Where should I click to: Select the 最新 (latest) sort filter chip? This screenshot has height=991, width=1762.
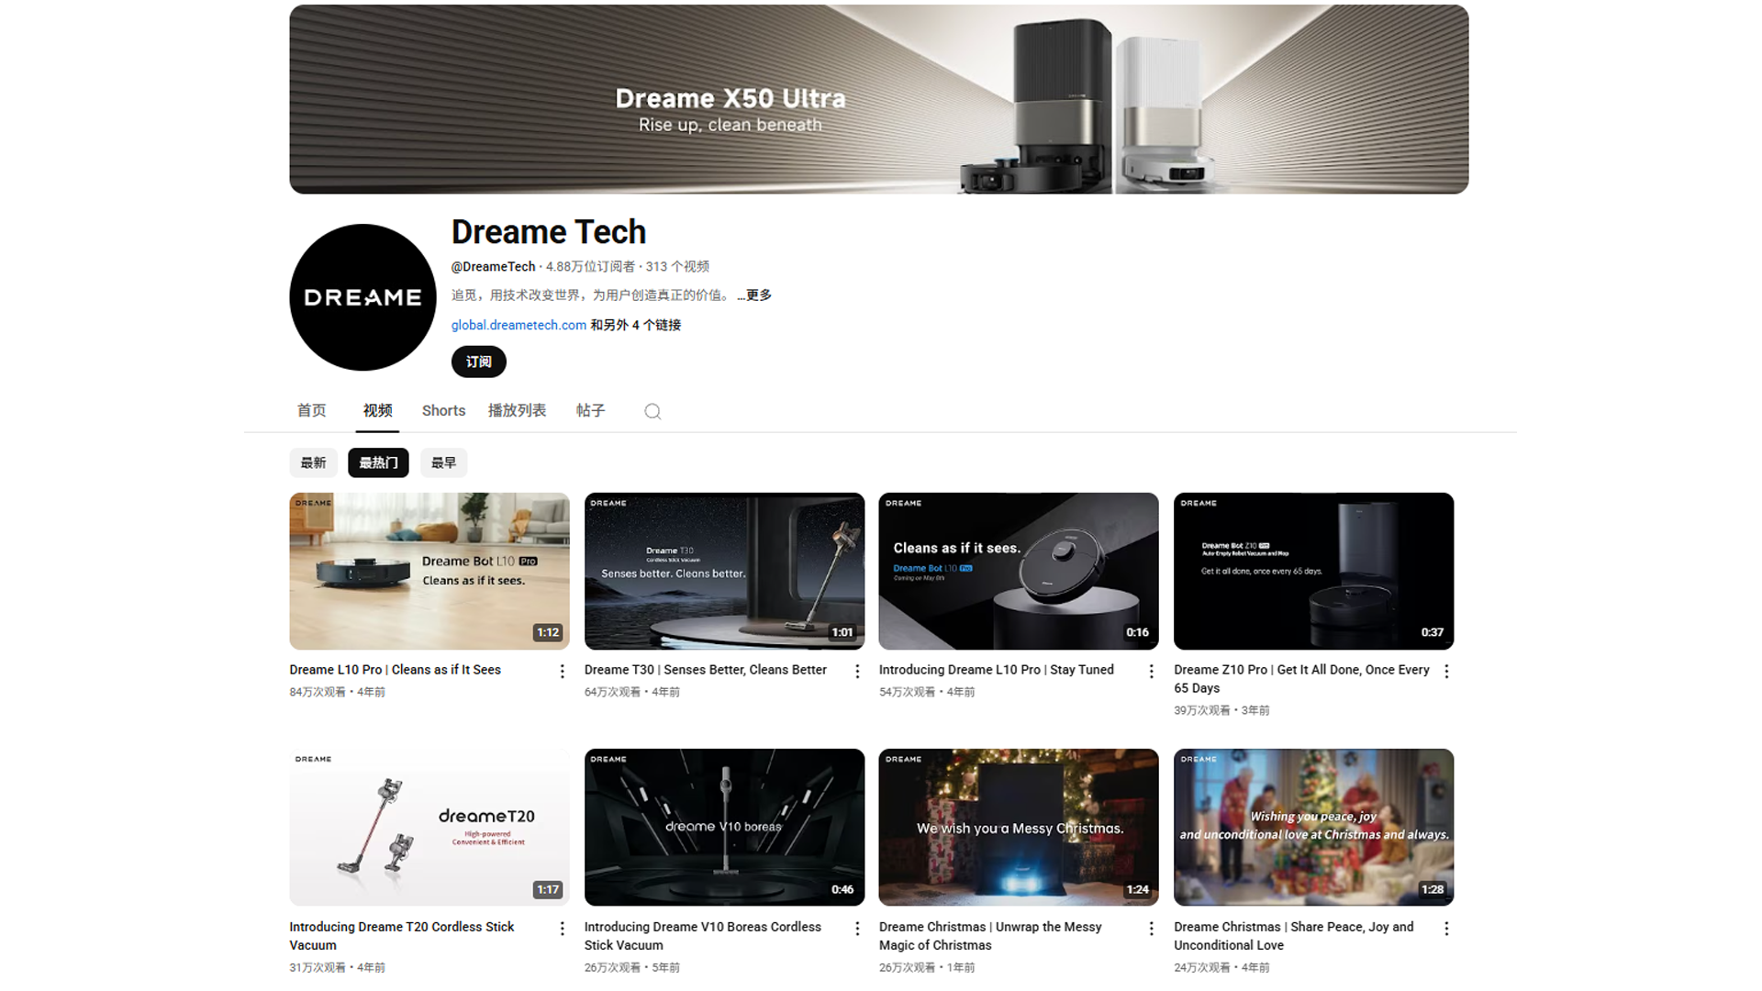pos(313,462)
